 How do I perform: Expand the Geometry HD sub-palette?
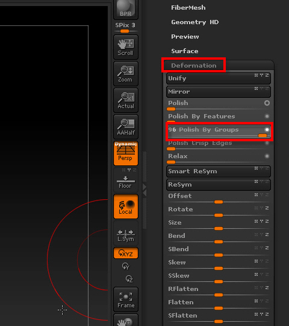[194, 22]
